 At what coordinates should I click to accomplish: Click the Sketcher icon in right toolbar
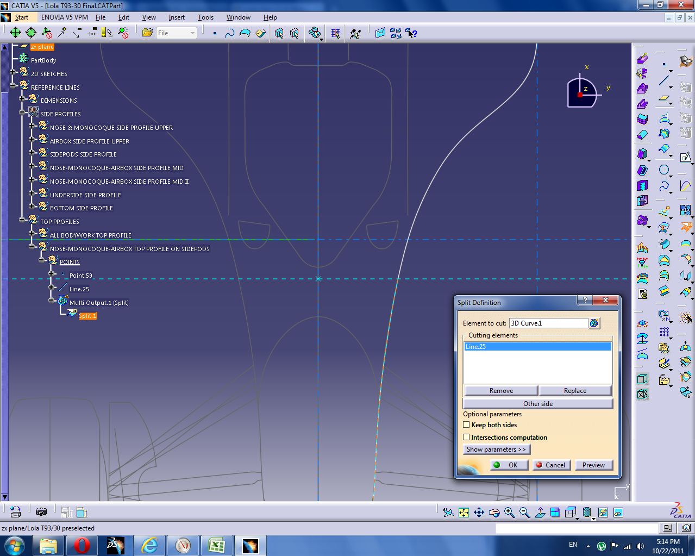tap(686, 158)
